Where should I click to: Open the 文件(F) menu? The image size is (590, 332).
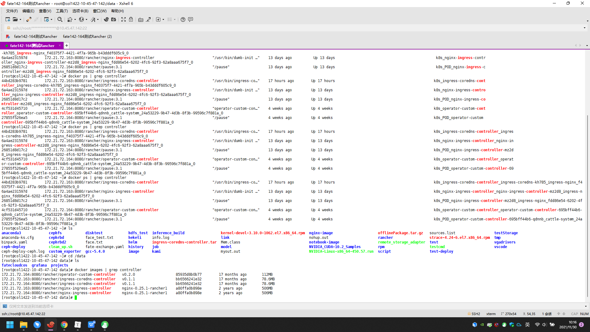tap(12, 11)
